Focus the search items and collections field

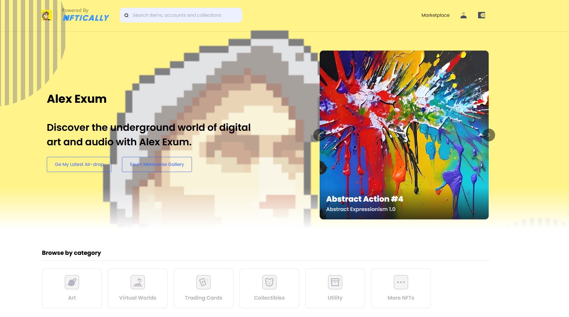coord(181,15)
